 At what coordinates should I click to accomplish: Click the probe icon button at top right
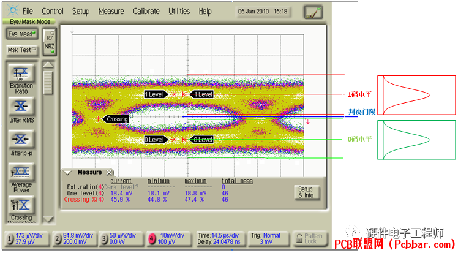(x=313, y=13)
